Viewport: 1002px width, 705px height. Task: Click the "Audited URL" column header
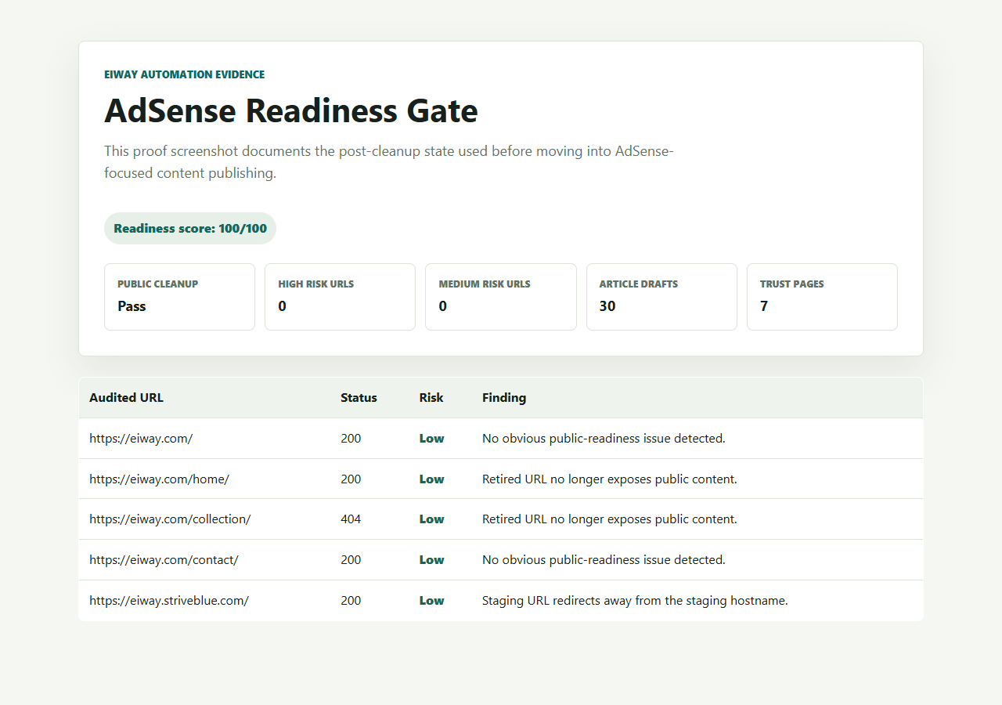point(127,398)
